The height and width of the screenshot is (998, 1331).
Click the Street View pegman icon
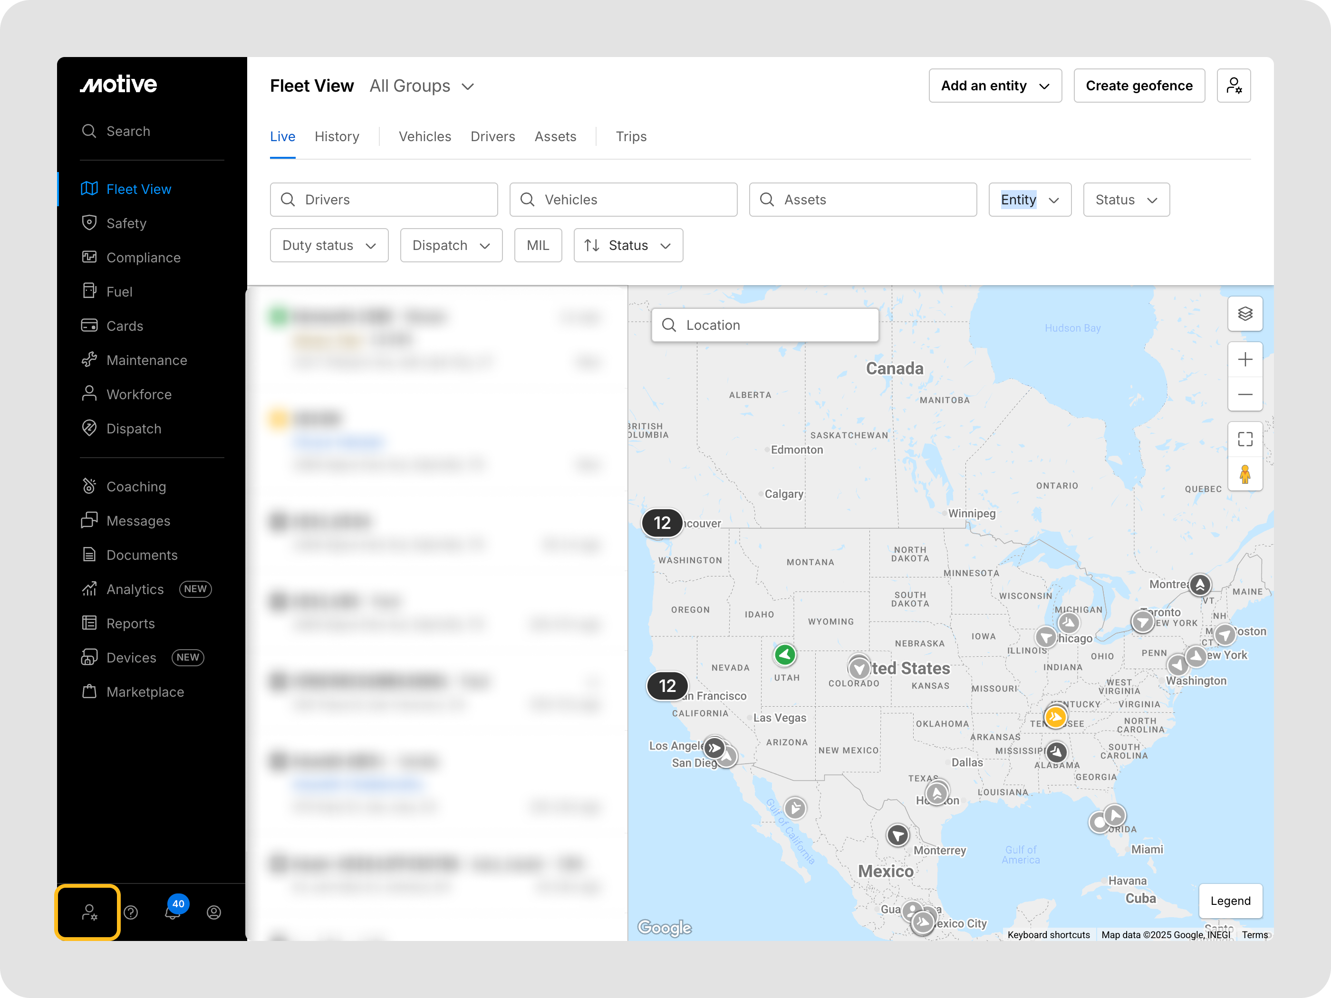pyautogui.click(x=1244, y=474)
